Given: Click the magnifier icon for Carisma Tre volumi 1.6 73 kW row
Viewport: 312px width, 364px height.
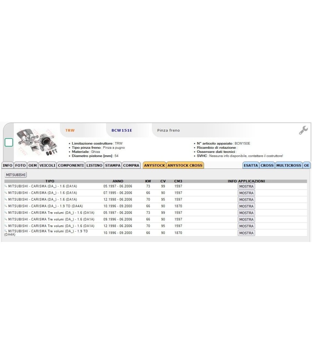Looking at the screenshot, I should (x=6, y=213).
